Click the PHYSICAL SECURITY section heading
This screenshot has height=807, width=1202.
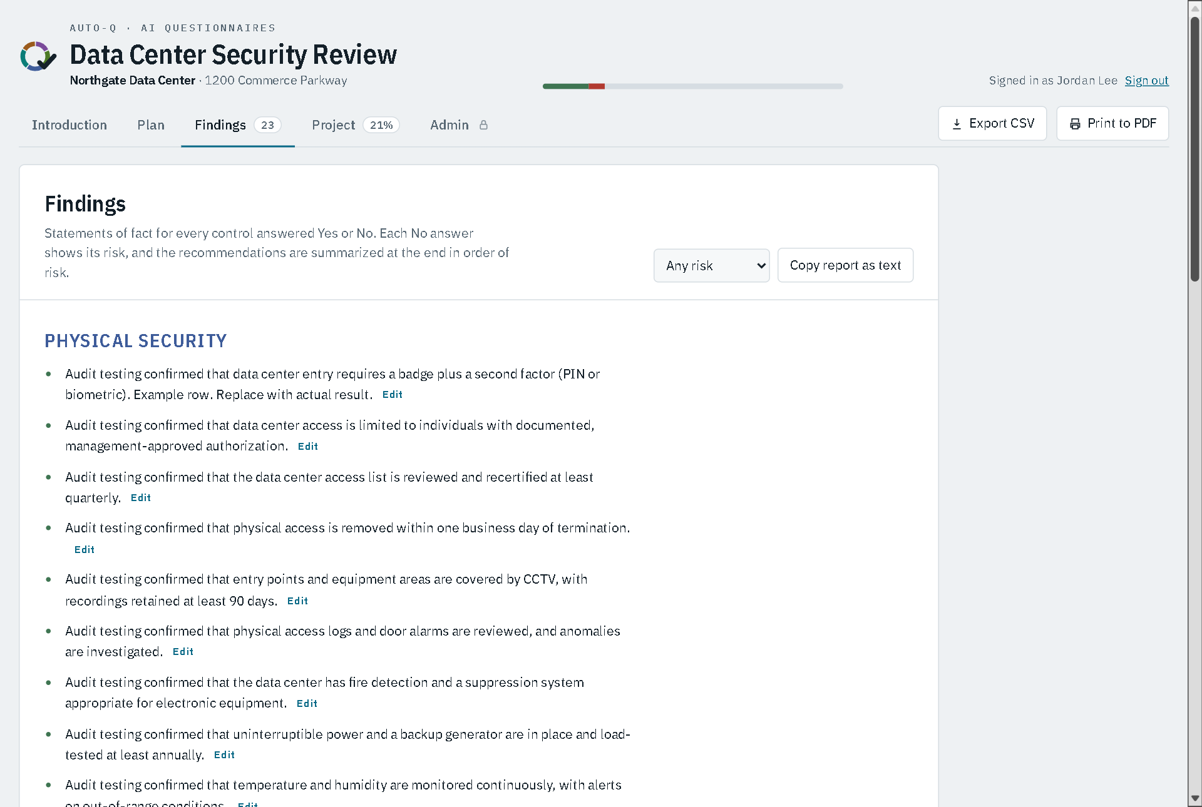click(x=135, y=341)
